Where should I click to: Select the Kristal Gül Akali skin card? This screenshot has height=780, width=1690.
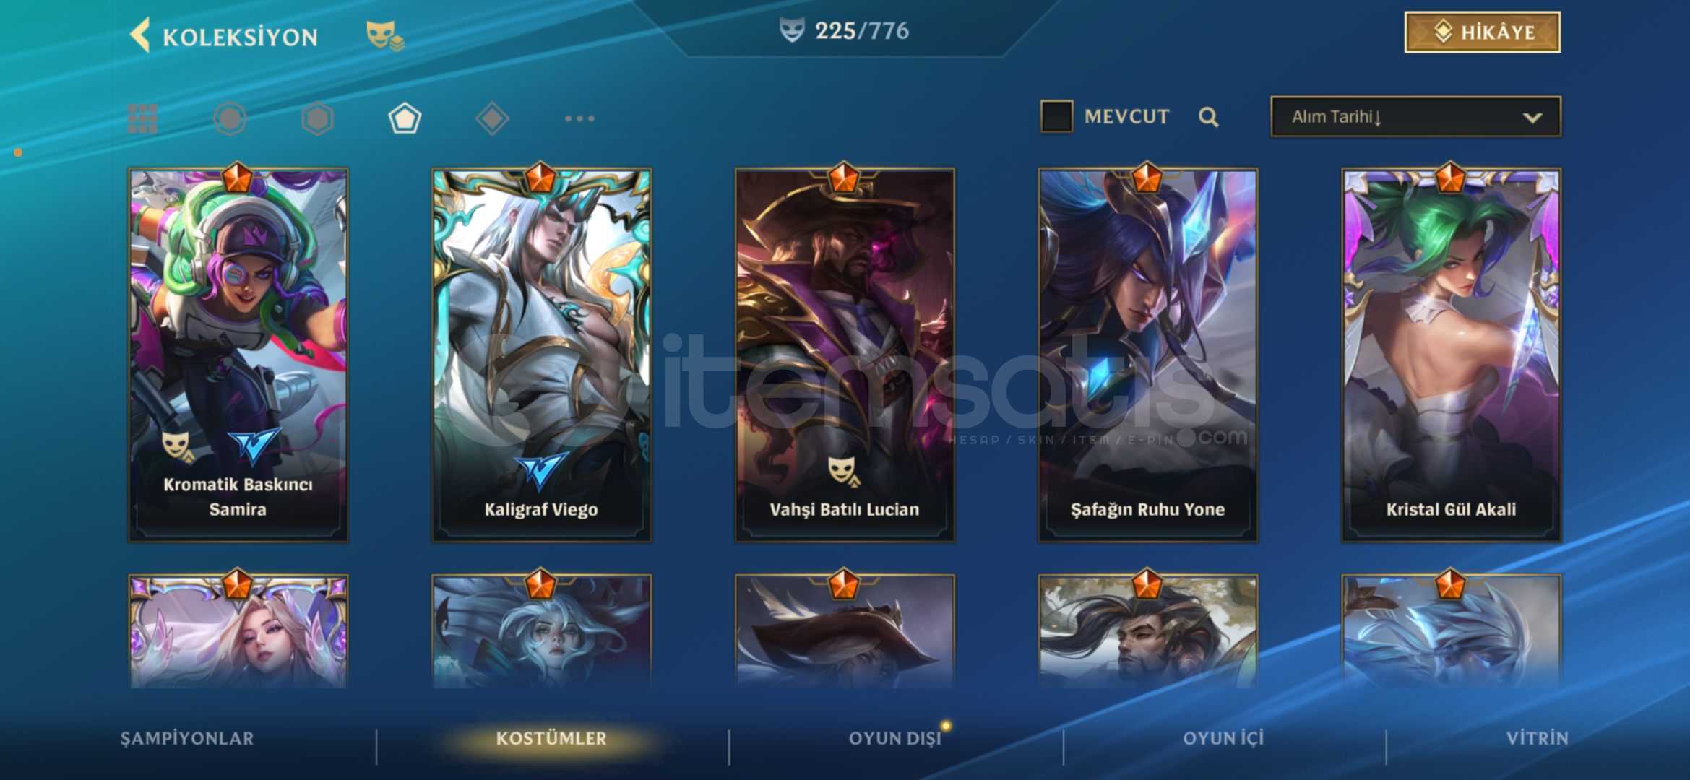tap(1451, 355)
